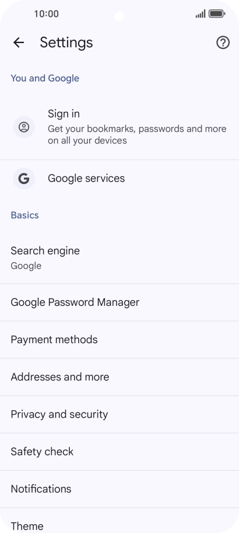Image resolution: width=239 pixels, height=533 pixels.
Task: Tap the account avatar icon beside Sign in
Action: [x=24, y=127]
